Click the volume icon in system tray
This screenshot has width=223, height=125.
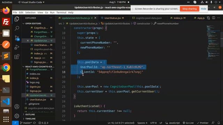tap(207, 2)
